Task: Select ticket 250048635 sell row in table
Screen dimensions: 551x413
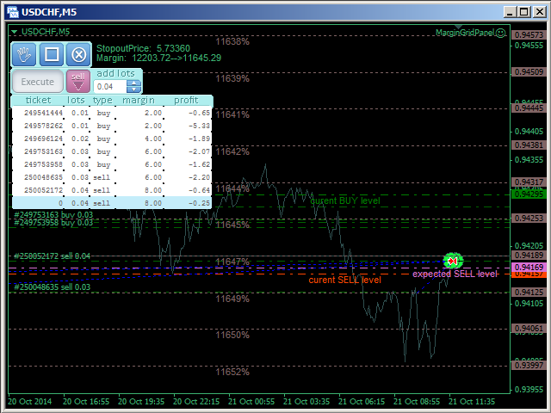Action: coord(112,177)
